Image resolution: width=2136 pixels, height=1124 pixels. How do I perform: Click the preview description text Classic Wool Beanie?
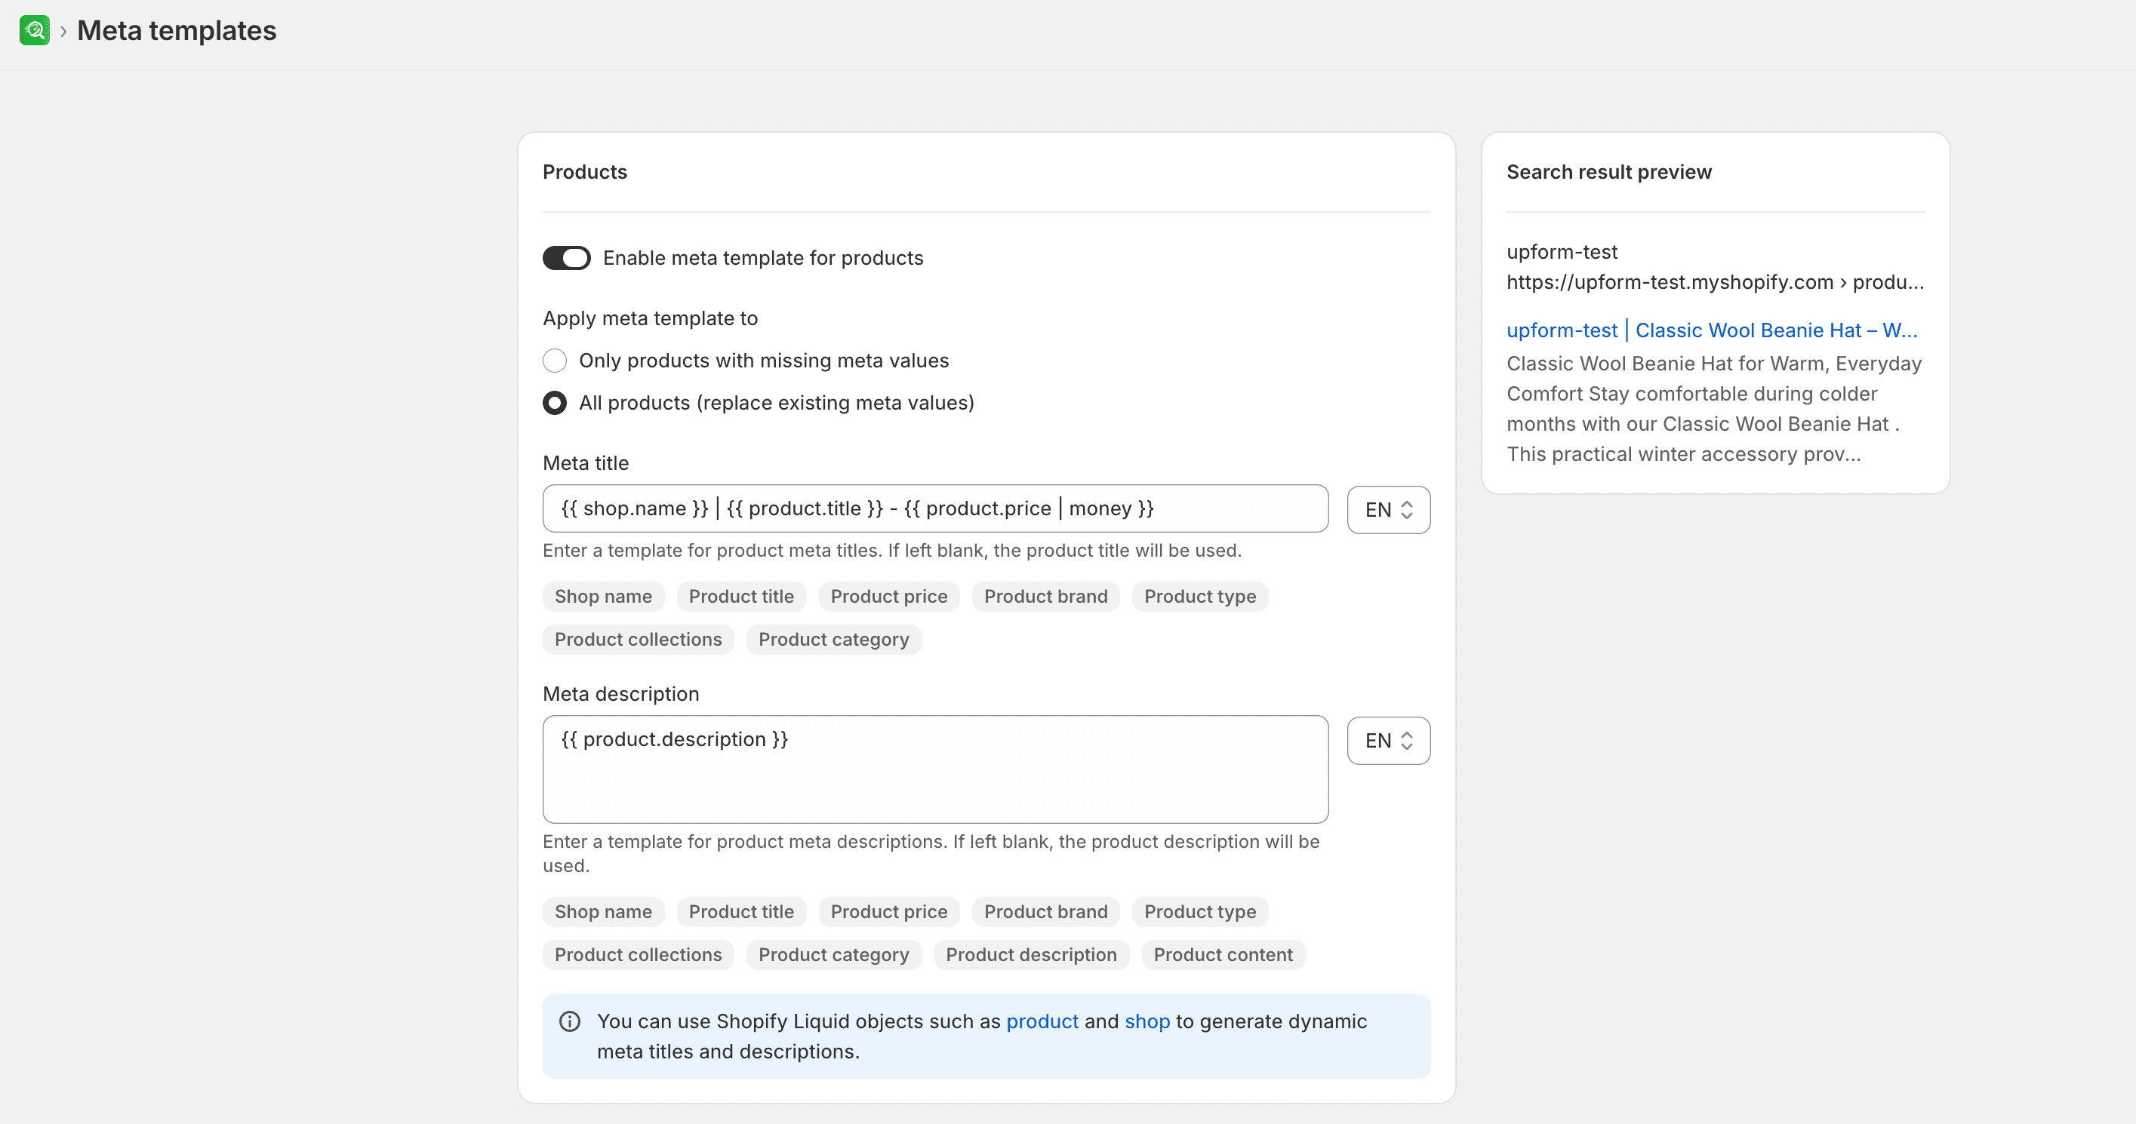(1714, 409)
